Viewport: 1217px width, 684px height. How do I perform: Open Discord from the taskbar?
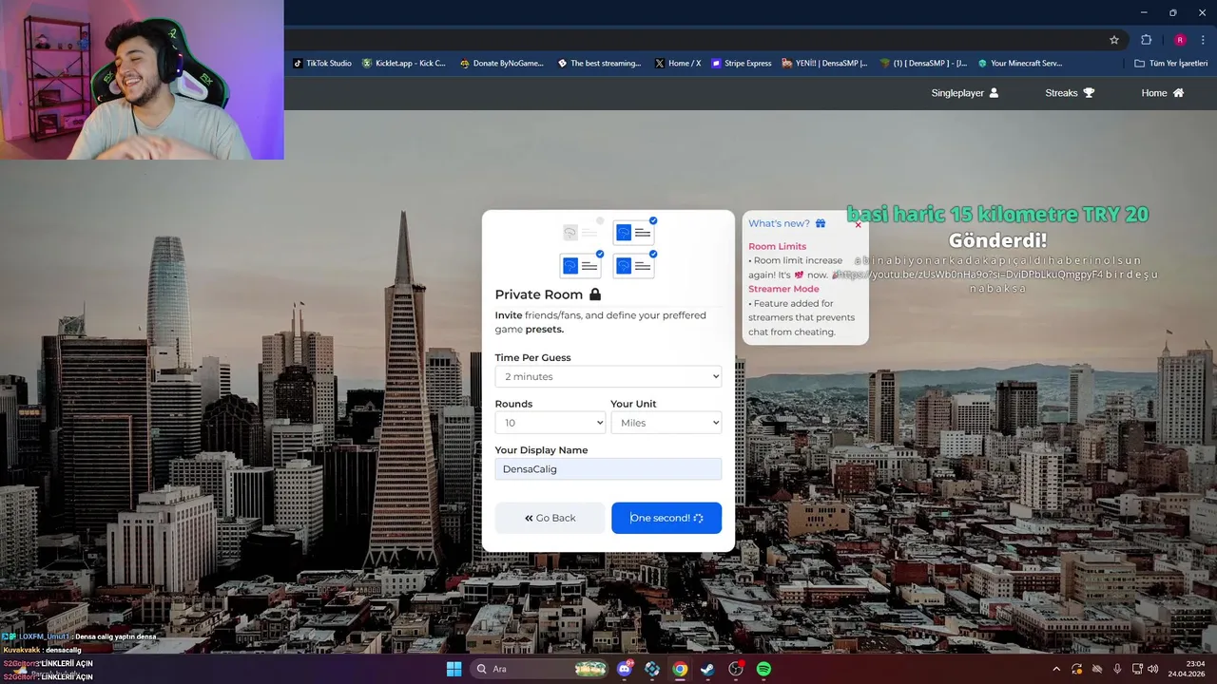point(625,669)
